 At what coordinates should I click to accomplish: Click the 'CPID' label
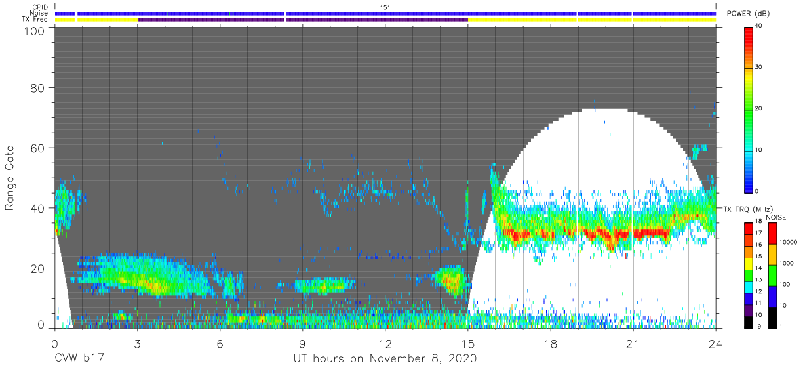point(39,7)
